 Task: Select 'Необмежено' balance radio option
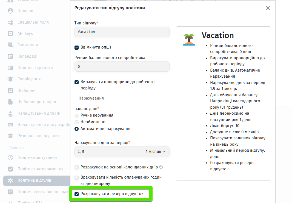pos(77,122)
